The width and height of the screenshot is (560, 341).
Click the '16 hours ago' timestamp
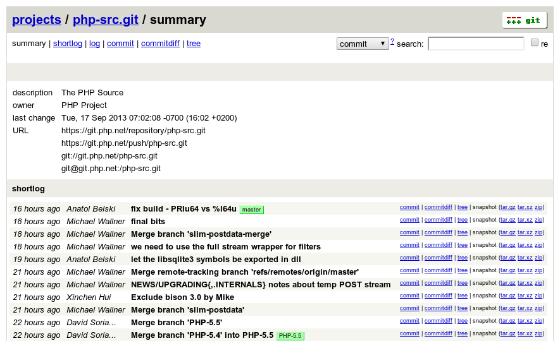(37, 209)
